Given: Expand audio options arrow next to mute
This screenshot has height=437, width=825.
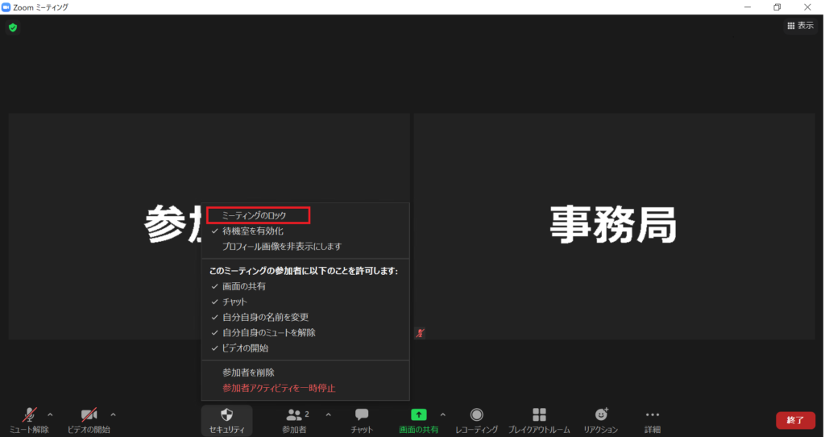Looking at the screenshot, I should tap(50, 414).
